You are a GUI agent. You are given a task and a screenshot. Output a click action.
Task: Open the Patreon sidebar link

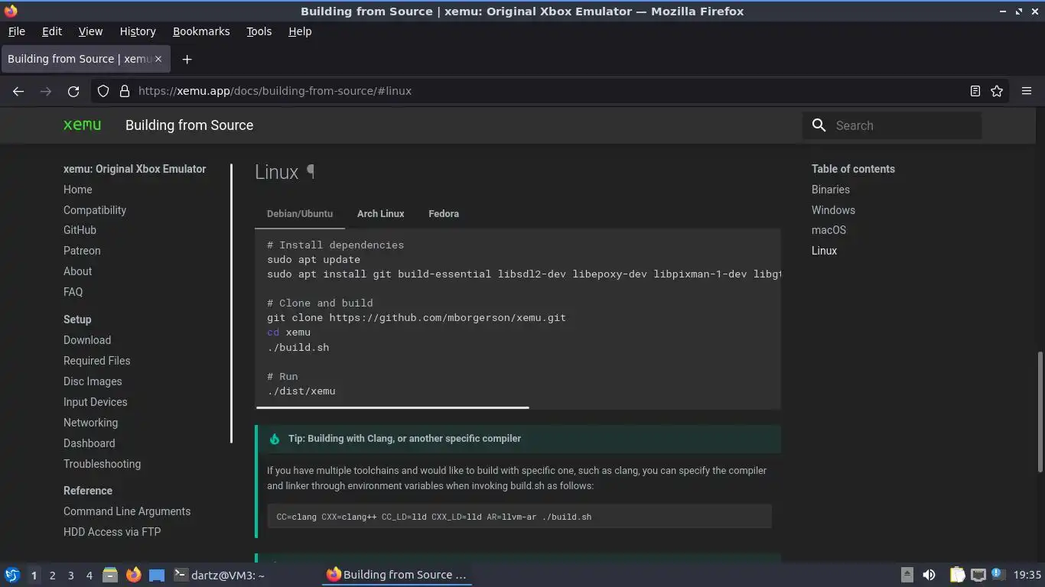(82, 251)
